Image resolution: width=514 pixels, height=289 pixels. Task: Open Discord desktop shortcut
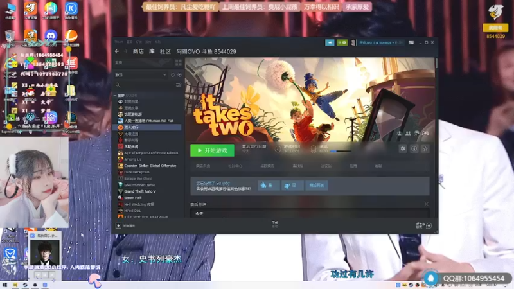click(51, 35)
